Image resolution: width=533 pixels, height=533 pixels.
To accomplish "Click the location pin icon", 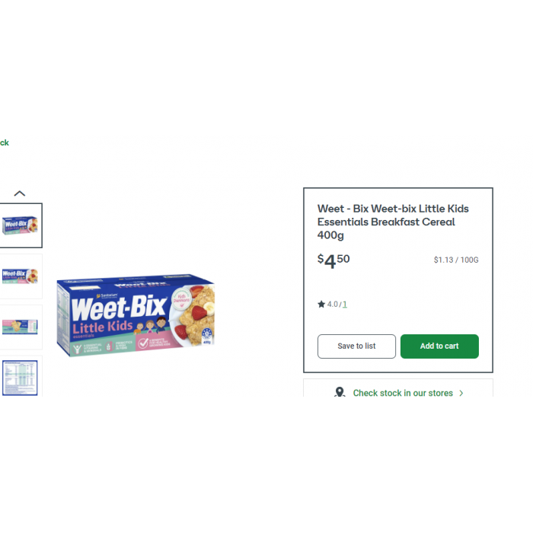I will point(340,392).
